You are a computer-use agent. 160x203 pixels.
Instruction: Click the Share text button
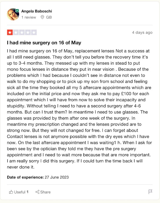[45, 192]
